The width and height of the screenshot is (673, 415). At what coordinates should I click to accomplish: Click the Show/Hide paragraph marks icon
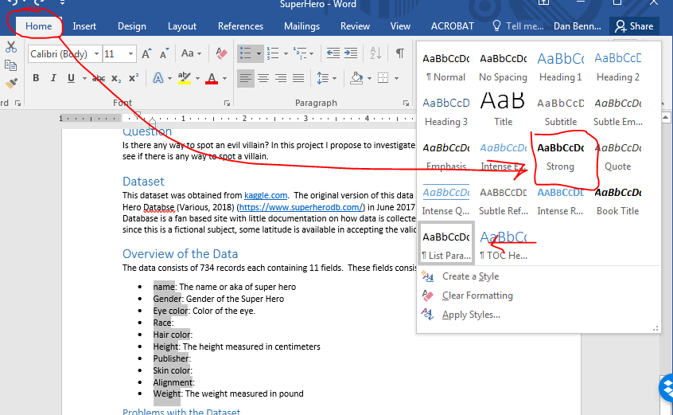pos(400,53)
